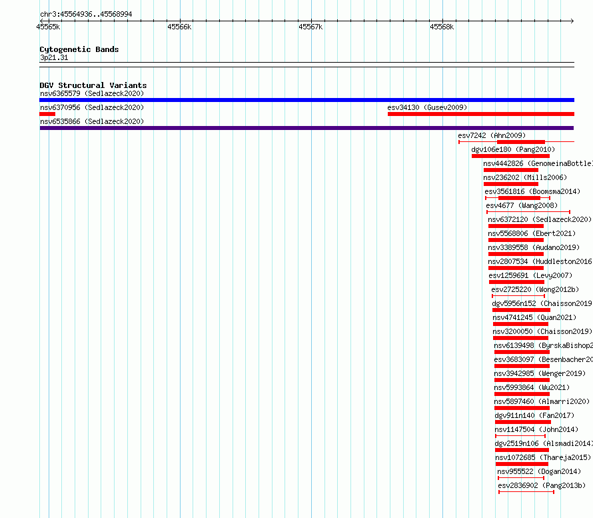
Task: Click the thin esv2836902 variant line
Action: (526, 492)
